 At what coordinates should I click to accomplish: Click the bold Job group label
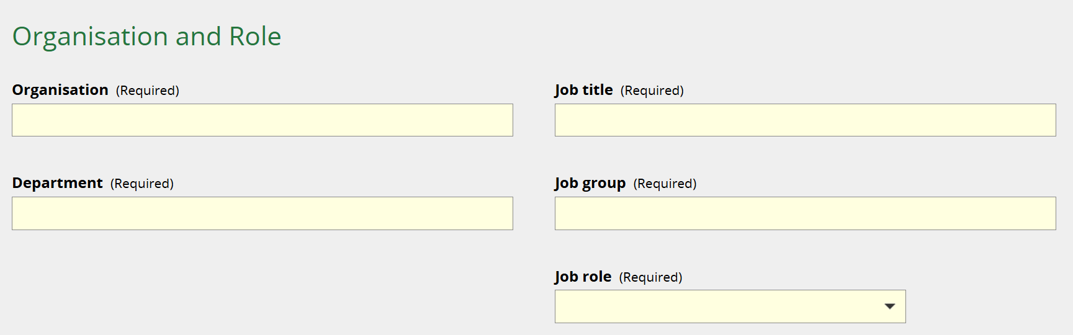coord(590,184)
